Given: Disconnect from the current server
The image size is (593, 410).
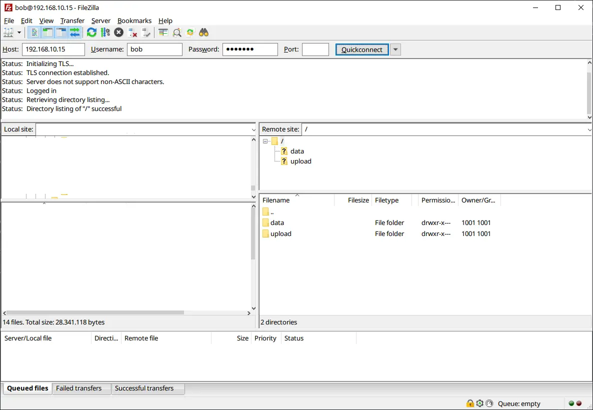Looking at the screenshot, I should pos(132,32).
